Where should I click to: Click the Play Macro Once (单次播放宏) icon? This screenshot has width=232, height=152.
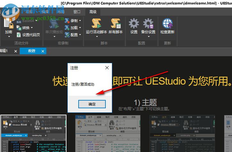point(54,24)
